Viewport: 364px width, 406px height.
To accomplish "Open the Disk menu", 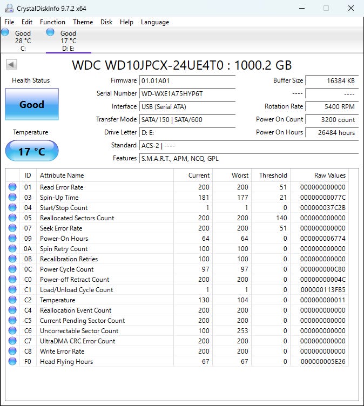I will [x=106, y=22].
